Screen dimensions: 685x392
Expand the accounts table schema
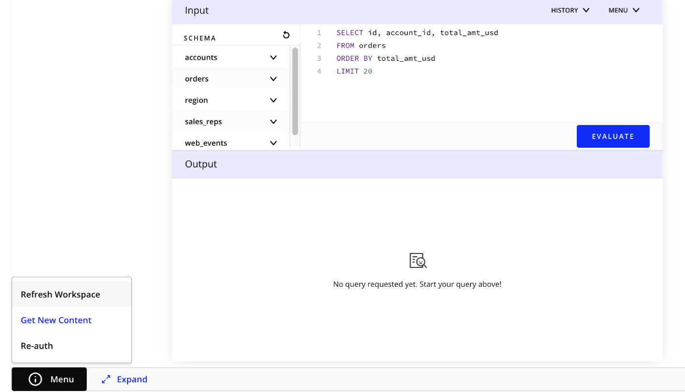[x=273, y=56]
